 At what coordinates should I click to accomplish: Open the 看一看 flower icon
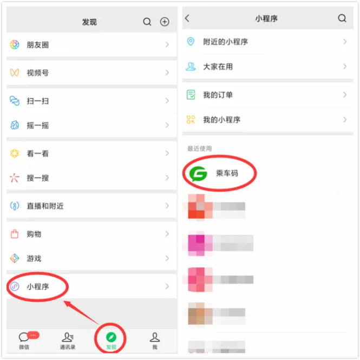pos(15,153)
